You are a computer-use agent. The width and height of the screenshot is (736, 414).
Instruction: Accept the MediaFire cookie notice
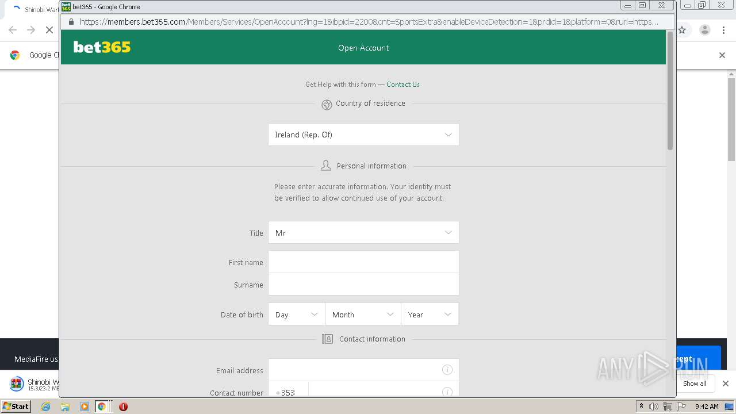pos(699,359)
